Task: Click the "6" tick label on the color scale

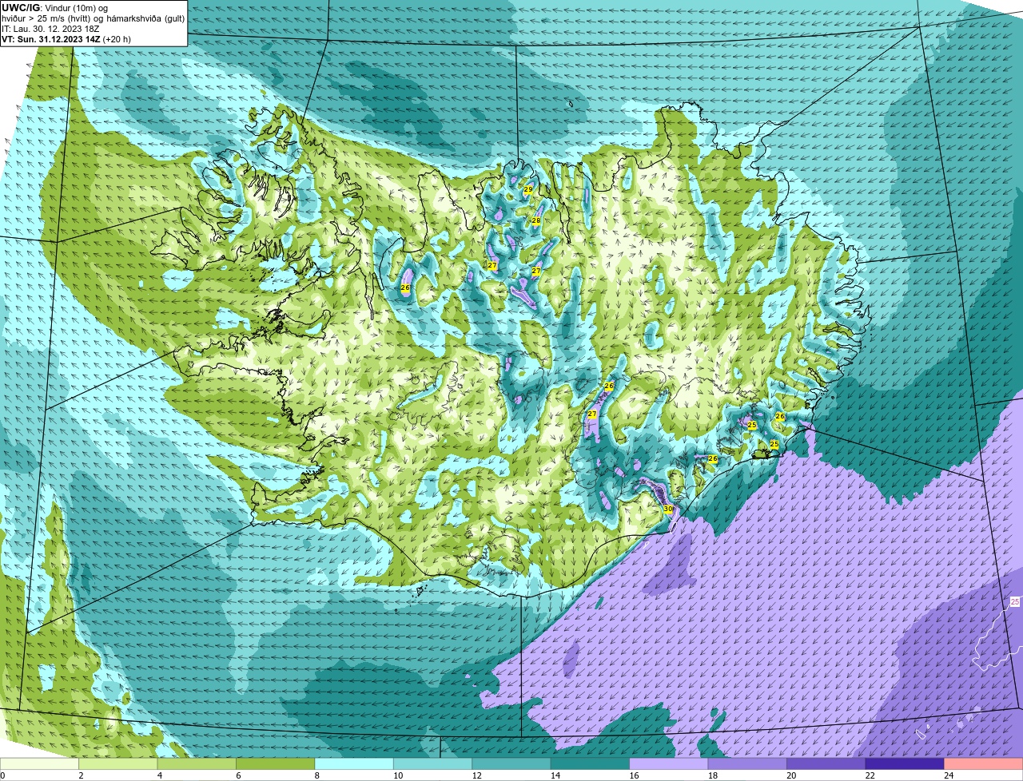Action: (237, 775)
